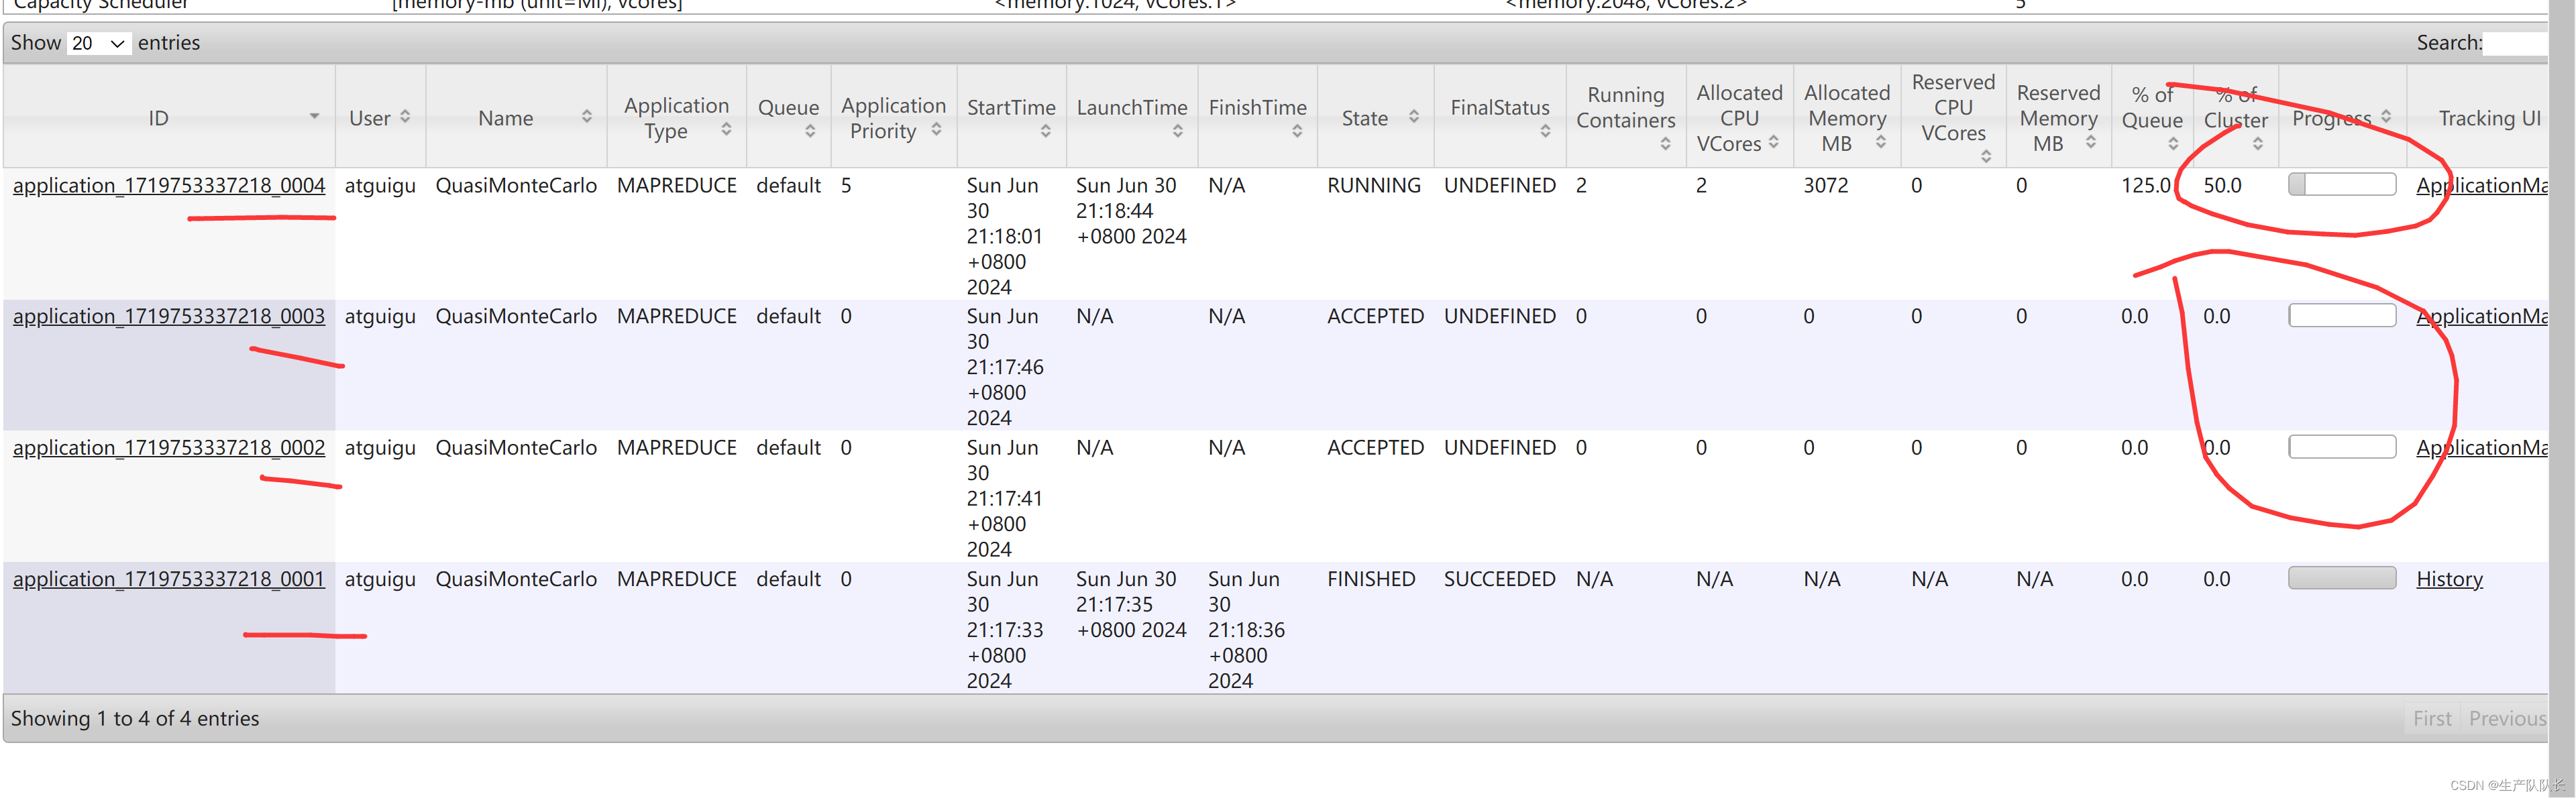
Task: Click the Queue column sort icon
Action: (x=810, y=131)
